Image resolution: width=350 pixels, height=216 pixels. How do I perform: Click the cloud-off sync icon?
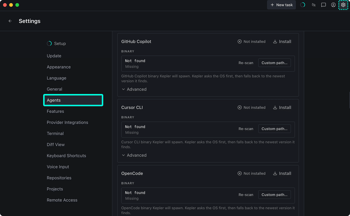314,5
